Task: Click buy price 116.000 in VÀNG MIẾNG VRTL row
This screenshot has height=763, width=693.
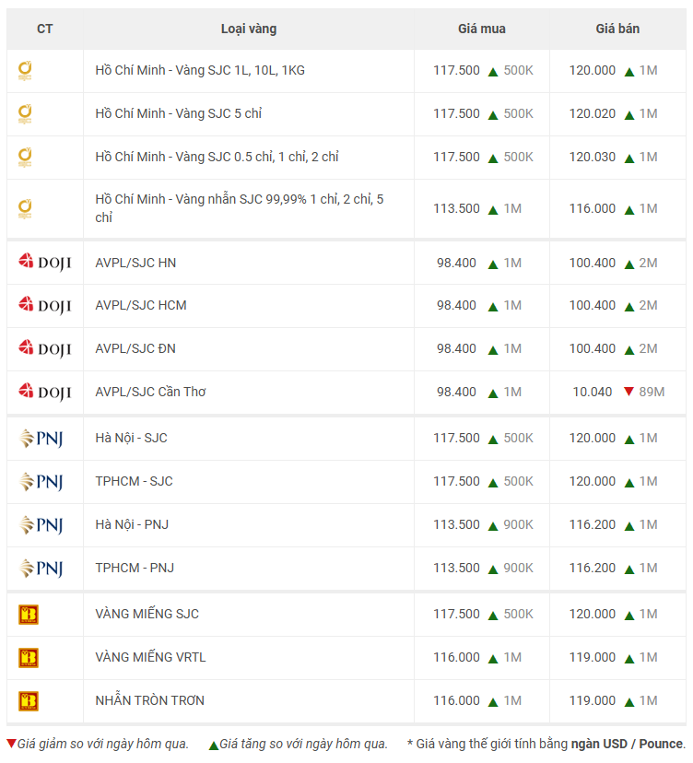Action: pyautogui.click(x=456, y=657)
